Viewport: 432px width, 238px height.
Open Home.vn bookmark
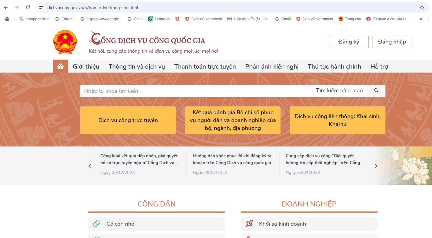(159, 19)
